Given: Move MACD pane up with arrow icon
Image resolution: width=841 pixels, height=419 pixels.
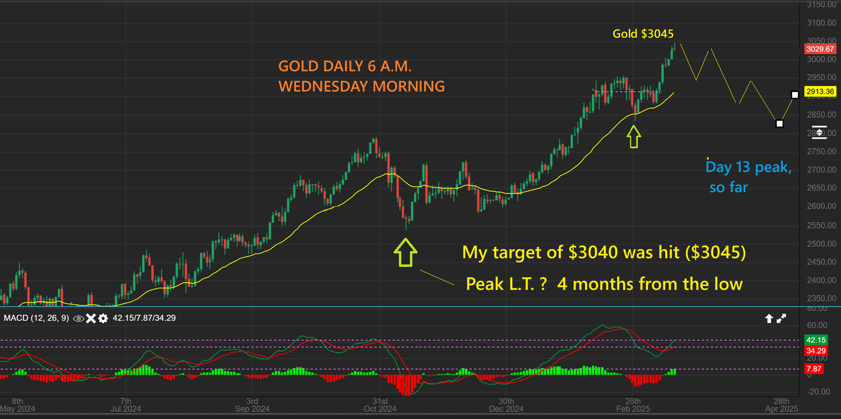Looking at the screenshot, I should [769, 318].
